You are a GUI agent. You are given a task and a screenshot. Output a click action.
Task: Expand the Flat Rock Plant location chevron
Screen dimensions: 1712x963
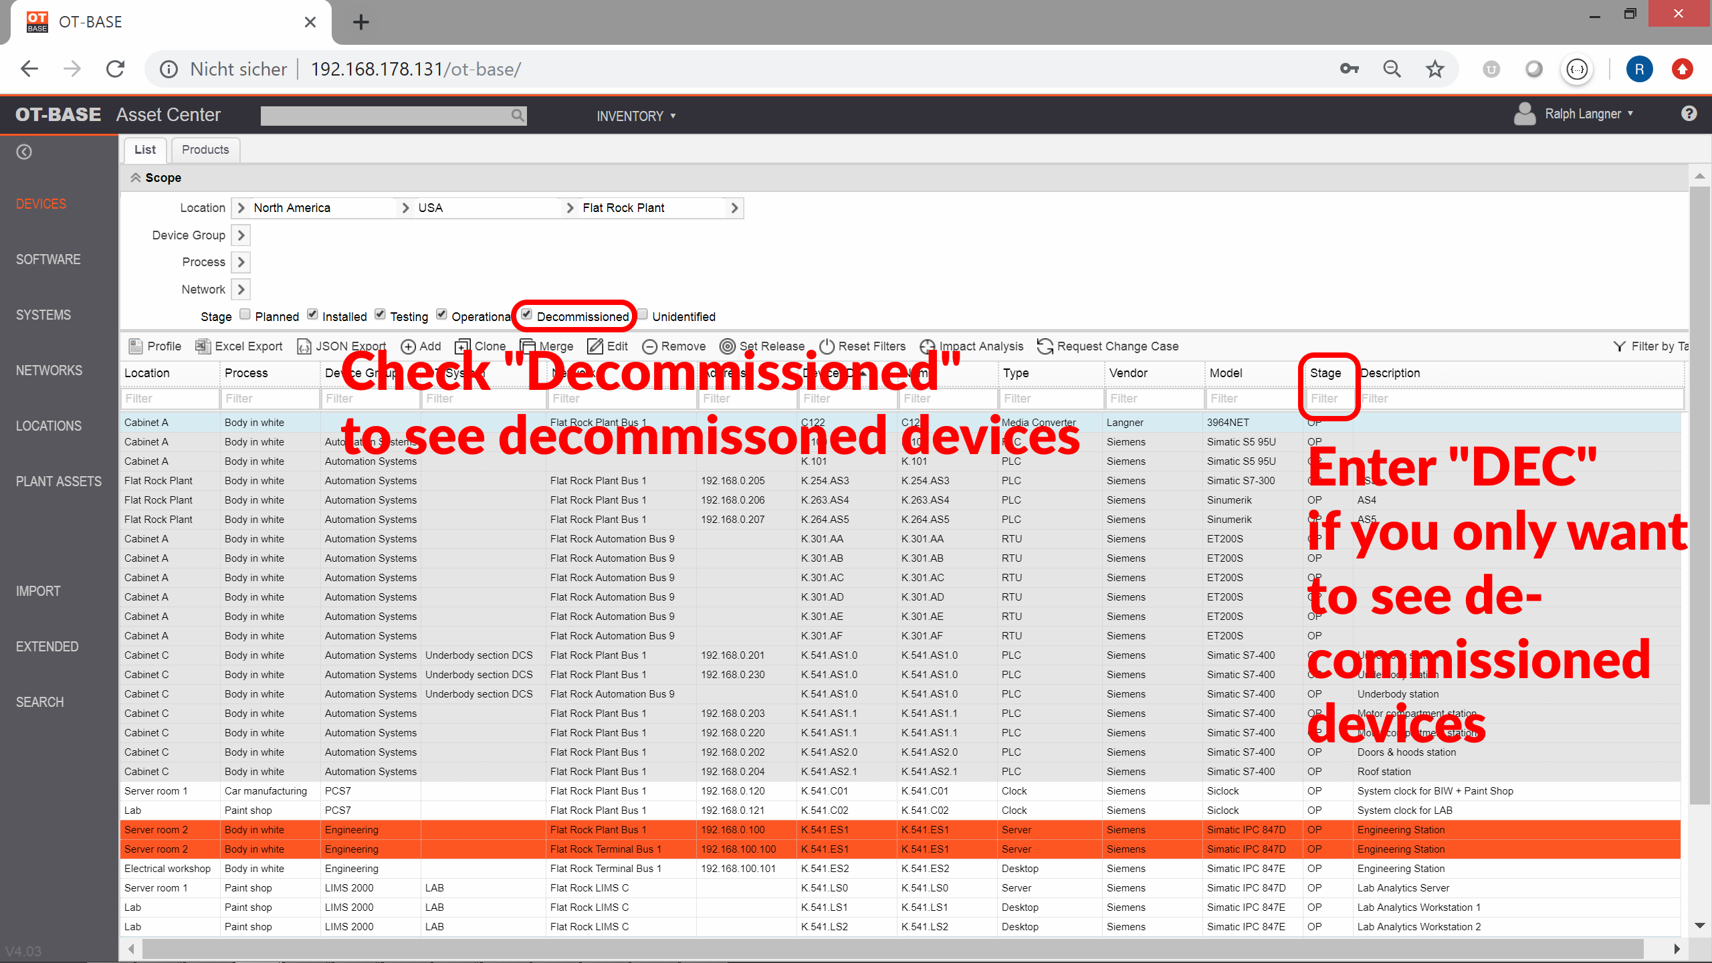tap(570, 208)
